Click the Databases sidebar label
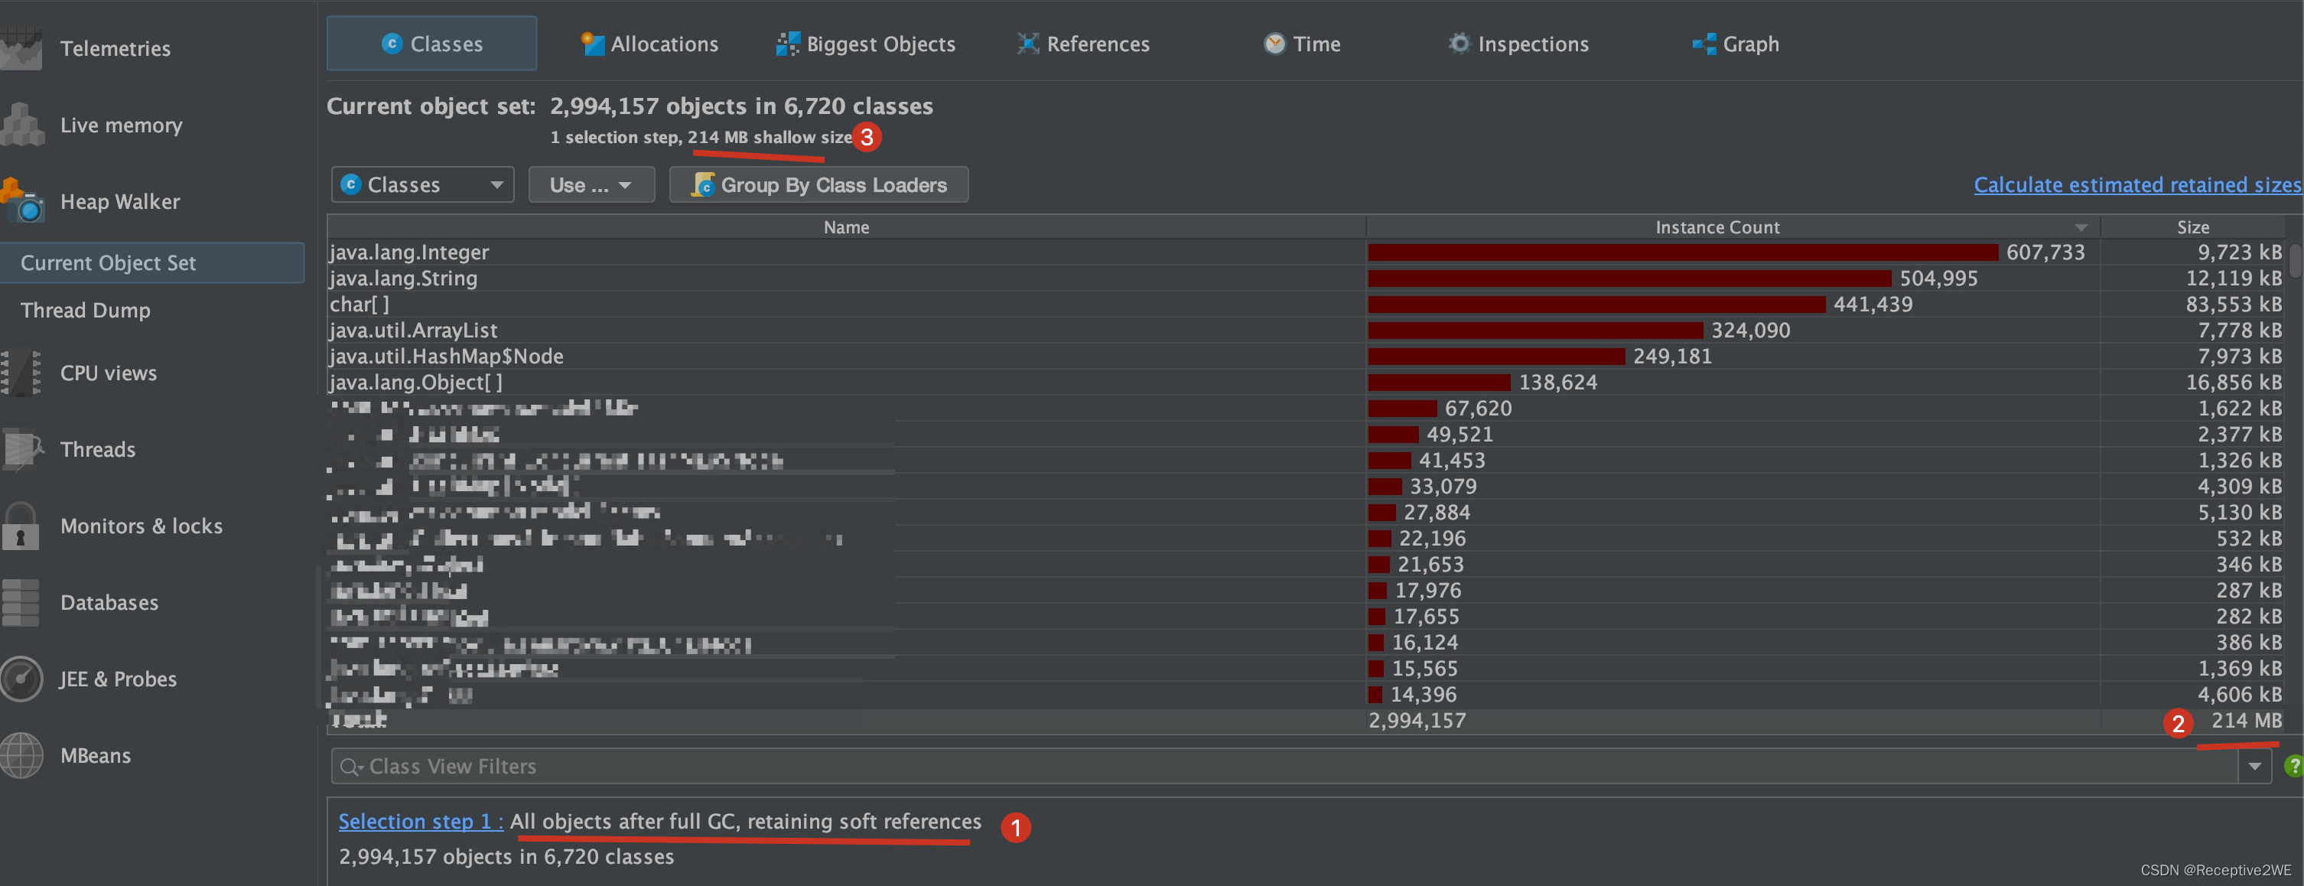The height and width of the screenshot is (886, 2304). (109, 602)
